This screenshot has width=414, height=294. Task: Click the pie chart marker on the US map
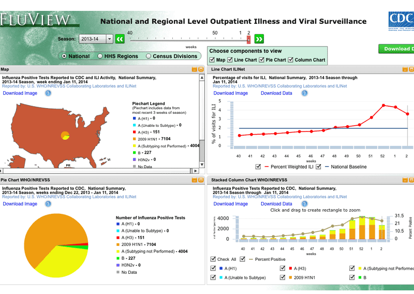point(65,136)
